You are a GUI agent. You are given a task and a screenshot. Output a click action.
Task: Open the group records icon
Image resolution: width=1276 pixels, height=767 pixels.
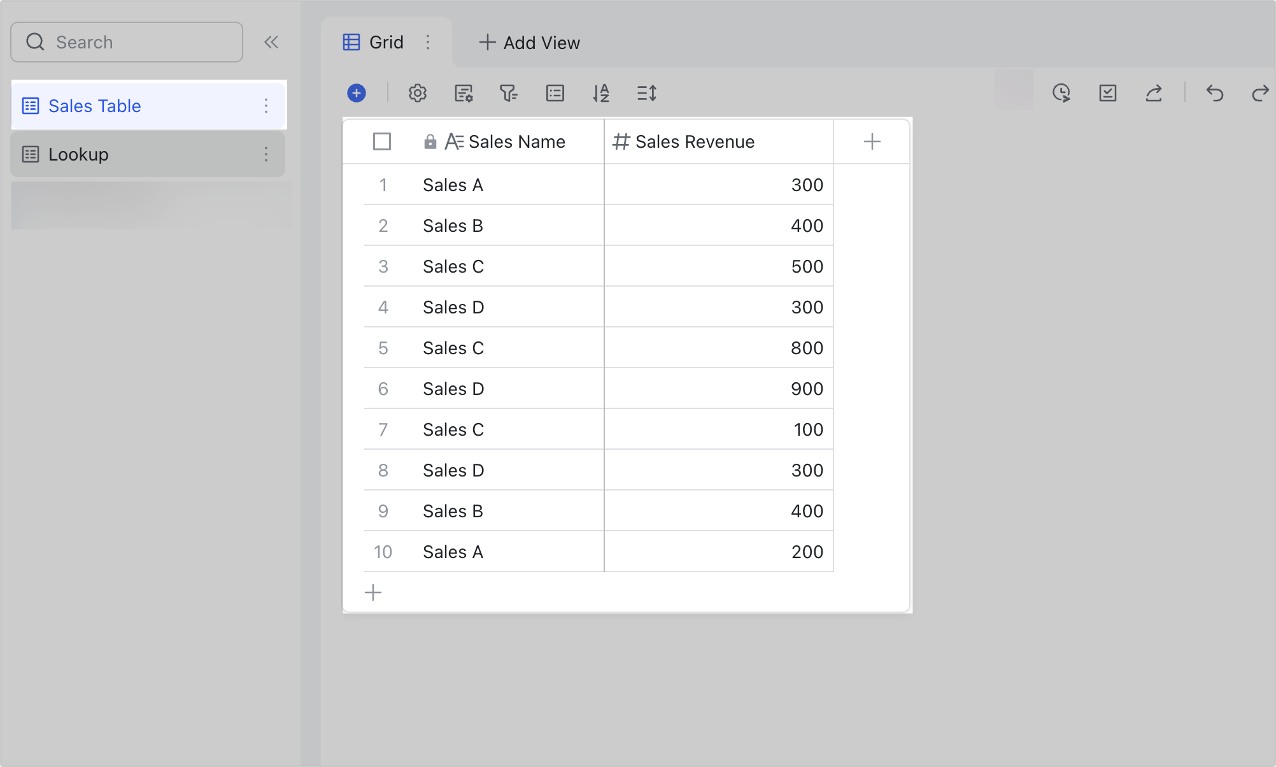555,93
